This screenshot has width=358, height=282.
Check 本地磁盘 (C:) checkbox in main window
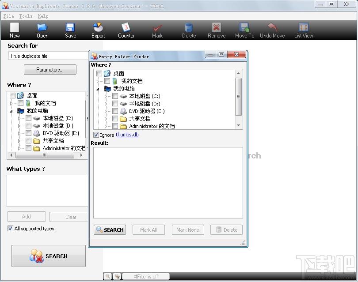click(x=29, y=118)
